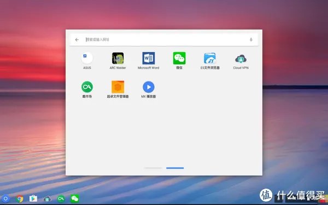Focus the launcher search or URL field
The image size is (328, 205).
pyautogui.click(x=164, y=39)
